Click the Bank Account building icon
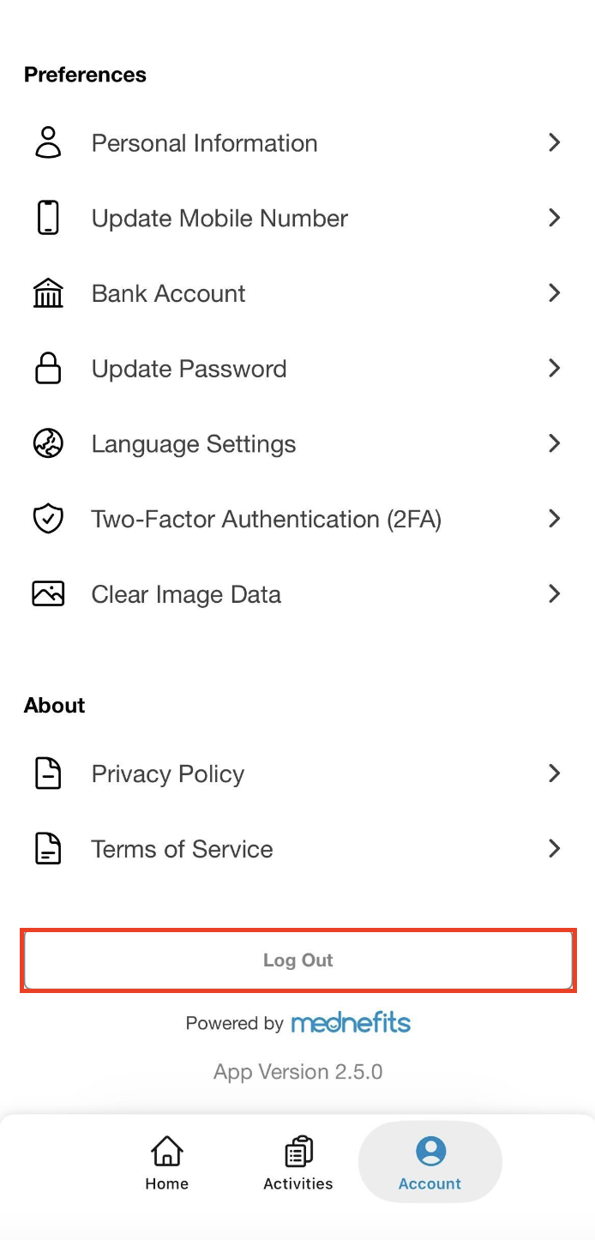This screenshot has width=595, height=1240. (48, 293)
